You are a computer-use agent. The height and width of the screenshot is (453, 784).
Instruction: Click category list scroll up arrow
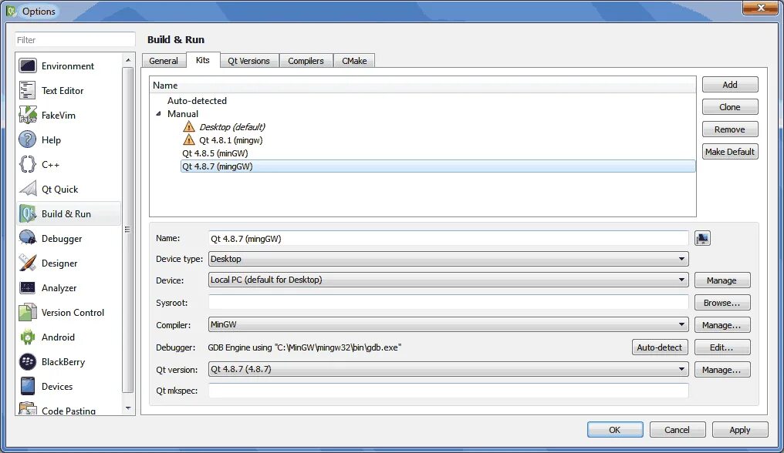[x=128, y=60]
